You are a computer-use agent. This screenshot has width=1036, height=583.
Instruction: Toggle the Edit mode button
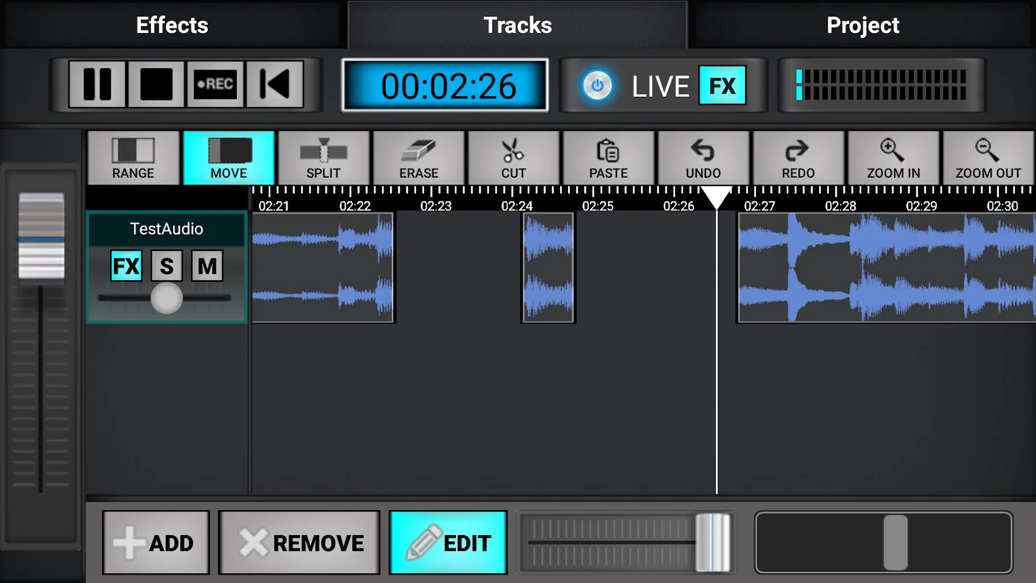tap(449, 543)
